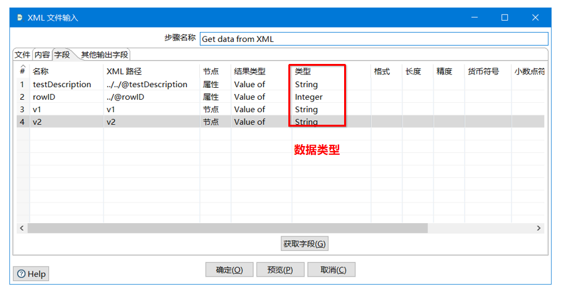561x289 pixels.
Task: Click 取消(C) button
Action: [332, 270]
